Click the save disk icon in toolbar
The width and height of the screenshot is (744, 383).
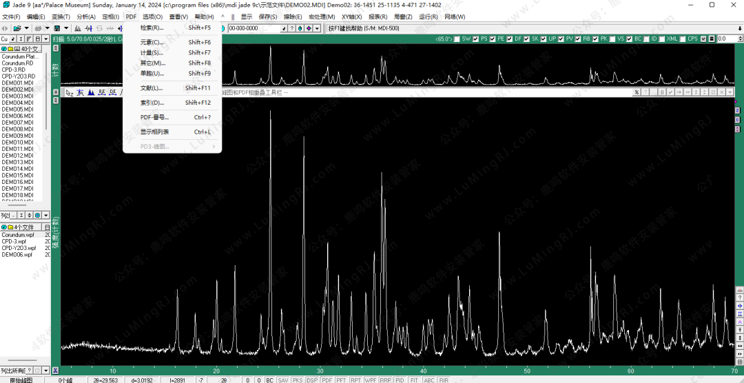point(57,28)
